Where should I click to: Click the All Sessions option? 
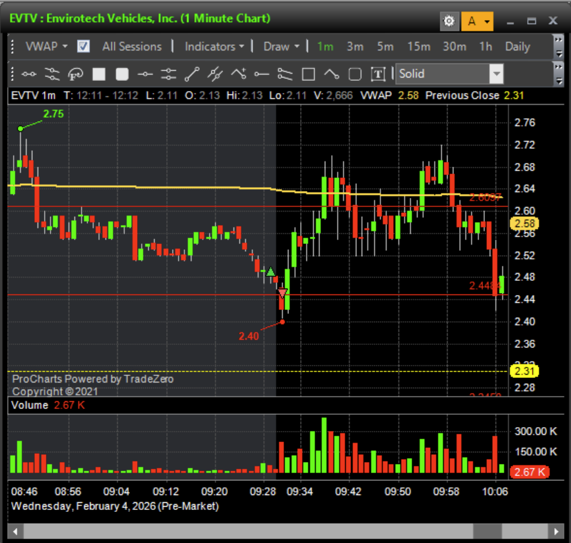click(x=132, y=47)
